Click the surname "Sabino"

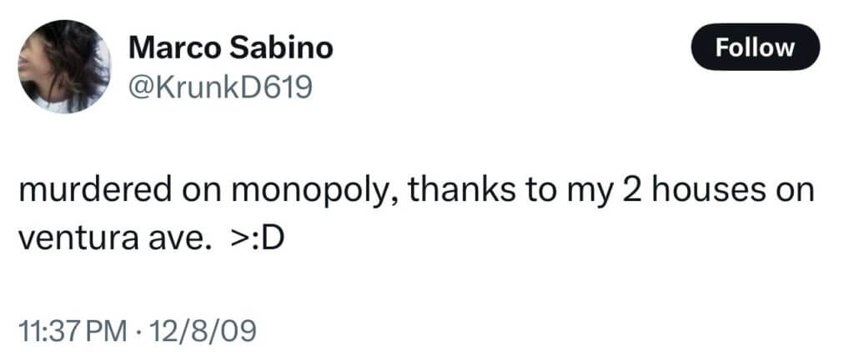[x=280, y=48]
